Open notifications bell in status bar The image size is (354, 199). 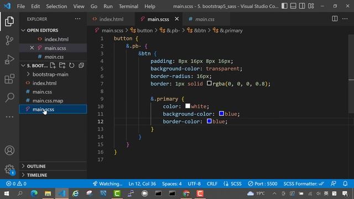tap(345, 184)
